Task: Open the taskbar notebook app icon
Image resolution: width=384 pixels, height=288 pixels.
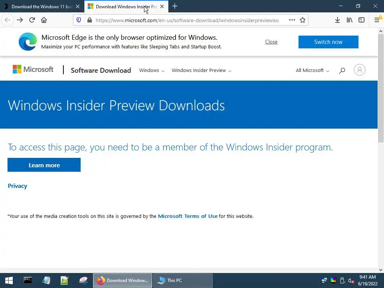Action: [46, 280]
